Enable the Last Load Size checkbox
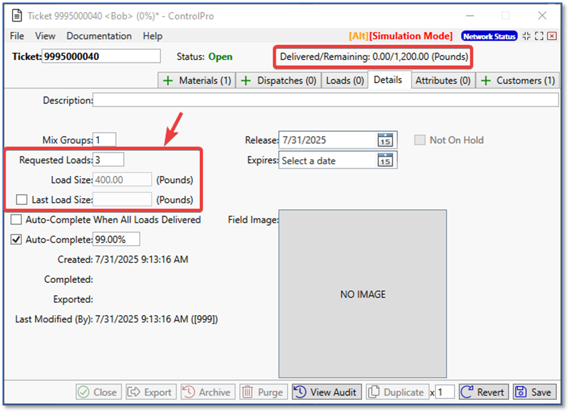 pos(22,199)
